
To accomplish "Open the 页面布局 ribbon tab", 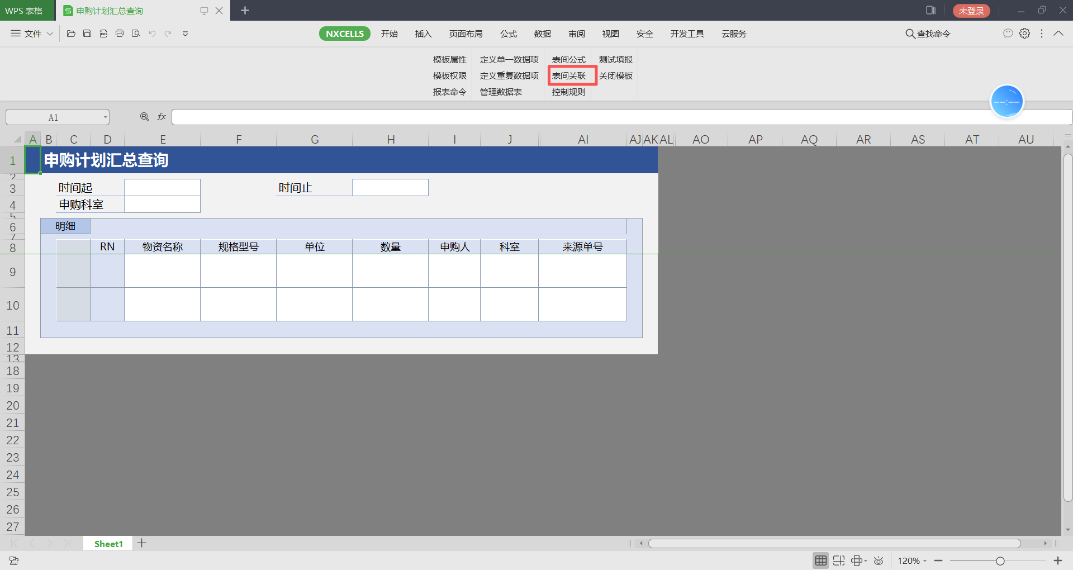I will point(466,34).
